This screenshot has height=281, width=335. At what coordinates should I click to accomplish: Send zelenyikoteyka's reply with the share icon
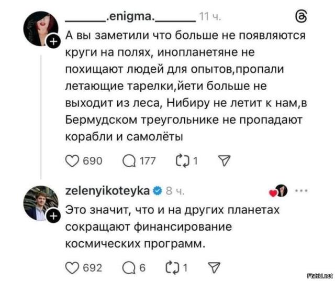[x=213, y=268]
